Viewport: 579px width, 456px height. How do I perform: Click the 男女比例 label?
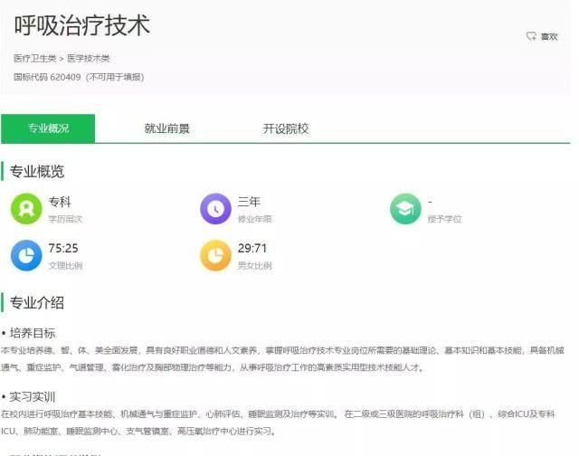(255, 265)
